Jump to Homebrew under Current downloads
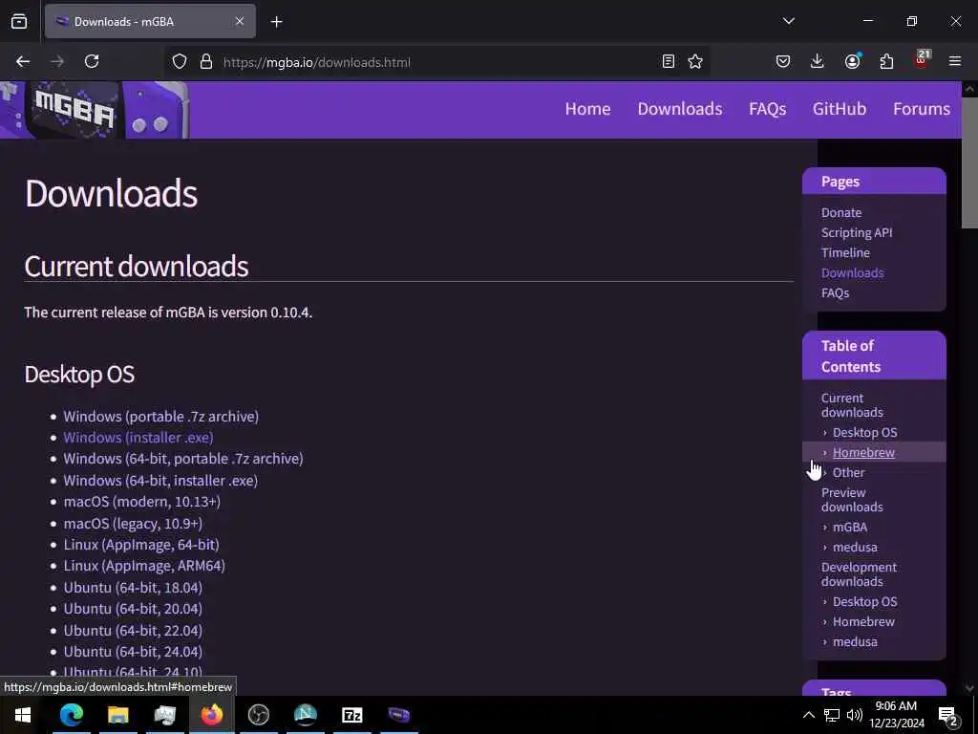Screen dimensions: 978x734 pos(863,452)
